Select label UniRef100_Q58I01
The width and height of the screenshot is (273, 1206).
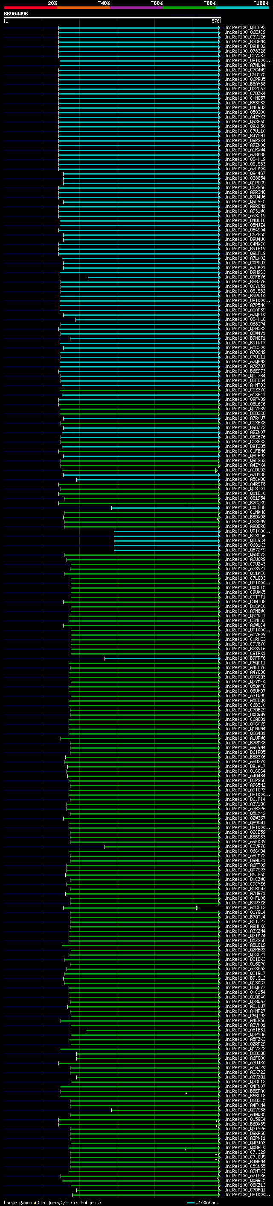[x=245, y=488]
